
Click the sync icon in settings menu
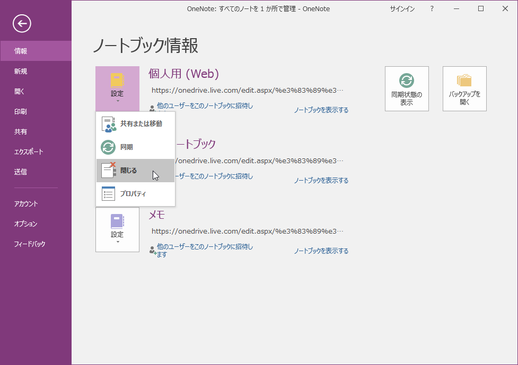(108, 147)
